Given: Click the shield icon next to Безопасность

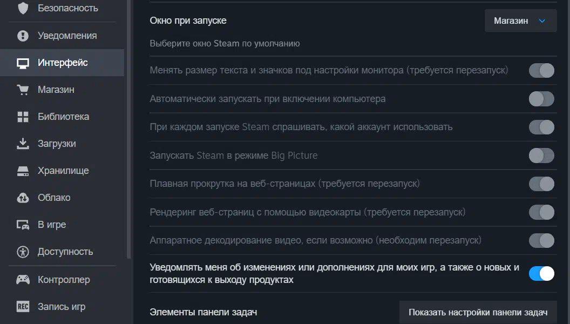Looking at the screenshot, I should pyautogui.click(x=23, y=9).
